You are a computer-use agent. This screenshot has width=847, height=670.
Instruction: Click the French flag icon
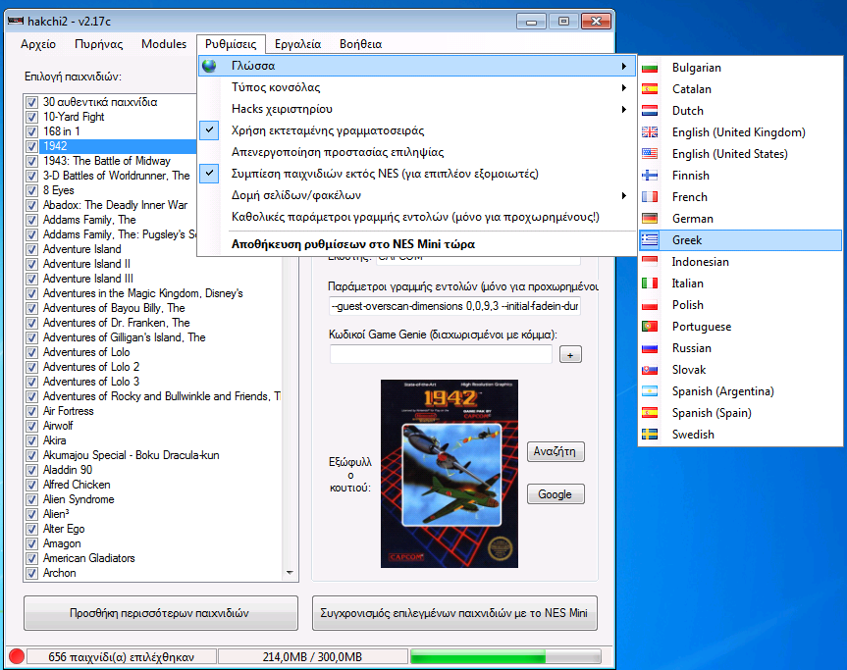click(650, 197)
